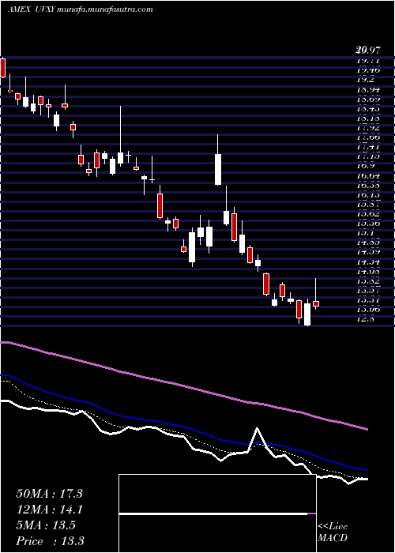Click the 13.06 price axis label

click(x=368, y=310)
